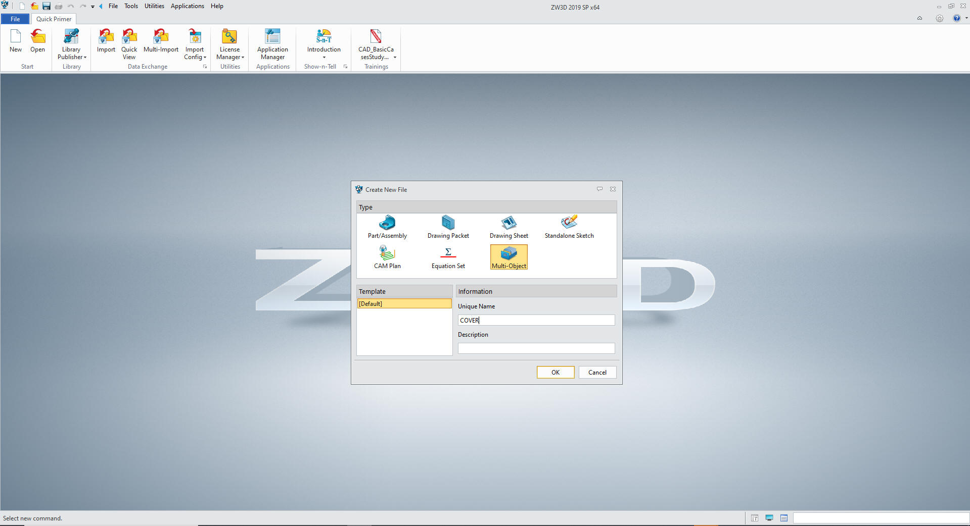Image resolution: width=970 pixels, height=526 pixels.
Task: Click the ZW3D application logo icon
Action: tap(5, 5)
